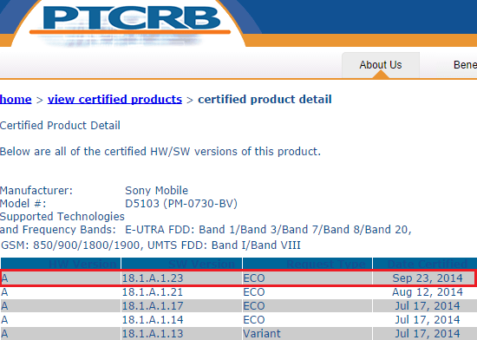477x340 pixels.
Task: Select the 18.1.A.1.21 software version row
Action: 238,292
